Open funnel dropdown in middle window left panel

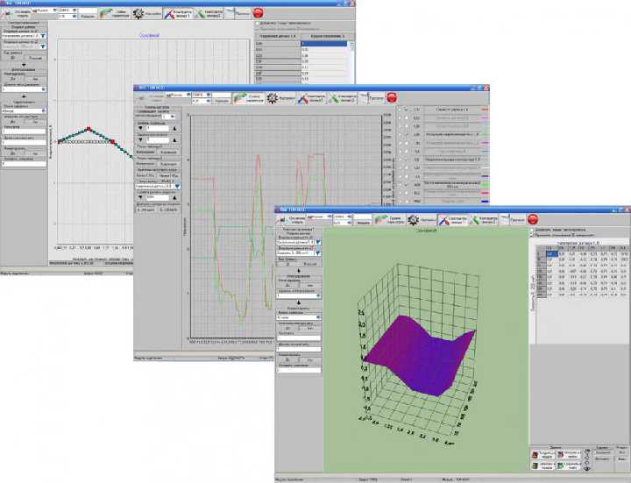click(x=177, y=187)
